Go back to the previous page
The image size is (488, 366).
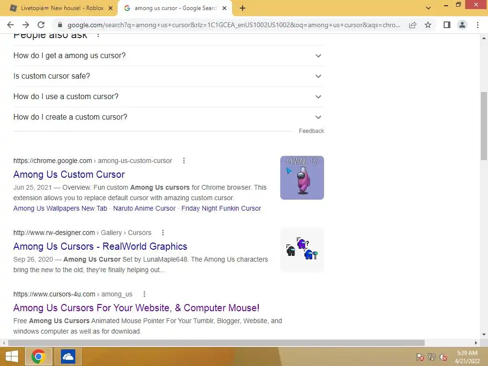click(10, 25)
